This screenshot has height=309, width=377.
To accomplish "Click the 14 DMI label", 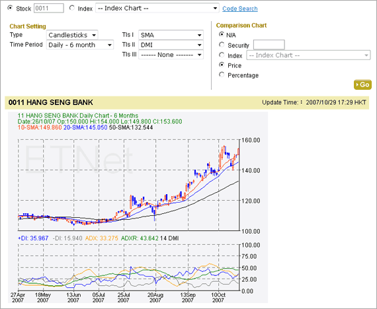I will point(169,238).
